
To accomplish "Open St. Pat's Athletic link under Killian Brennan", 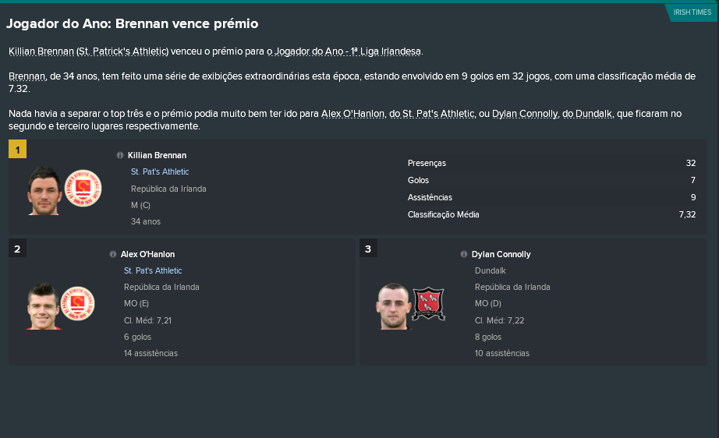I will click(x=160, y=171).
